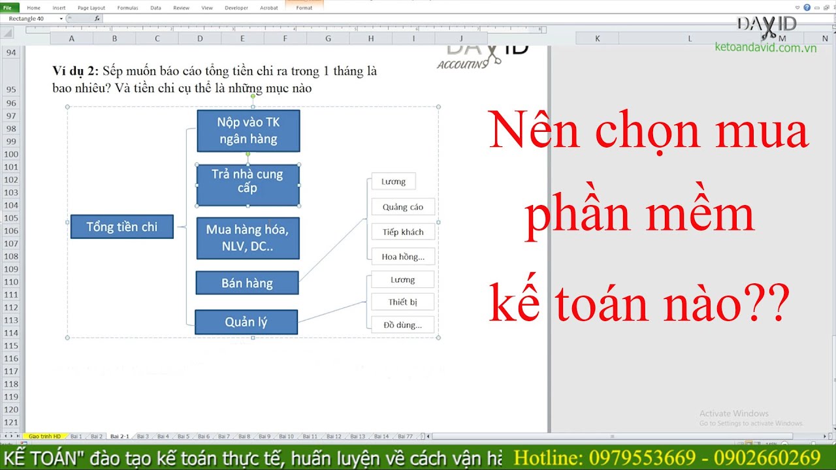Image resolution: width=836 pixels, height=470 pixels.
Task: Switch to sheet tab Bai 10
Action: click(x=286, y=436)
